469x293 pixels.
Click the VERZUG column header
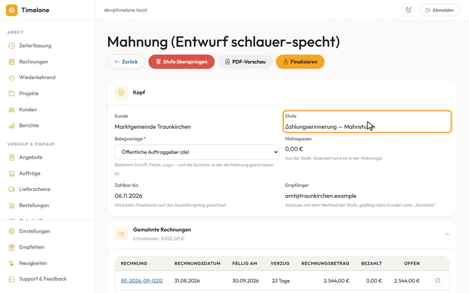click(280, 263)
